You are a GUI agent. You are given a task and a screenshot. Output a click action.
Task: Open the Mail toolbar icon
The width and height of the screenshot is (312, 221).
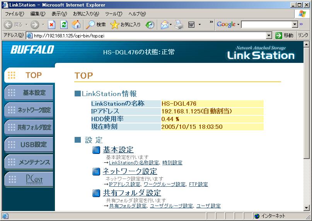[x=164, y=25]
